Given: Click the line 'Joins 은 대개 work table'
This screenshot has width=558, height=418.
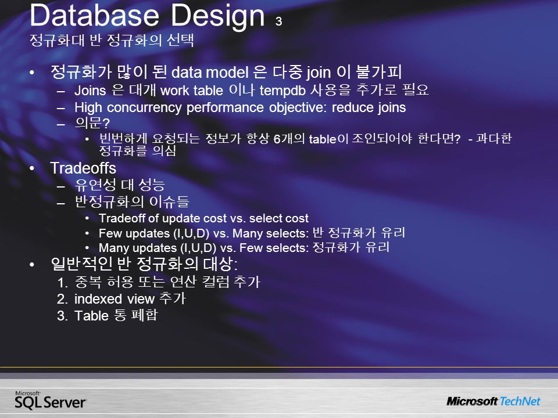Looking at the screenshot, I should point(252,90).
